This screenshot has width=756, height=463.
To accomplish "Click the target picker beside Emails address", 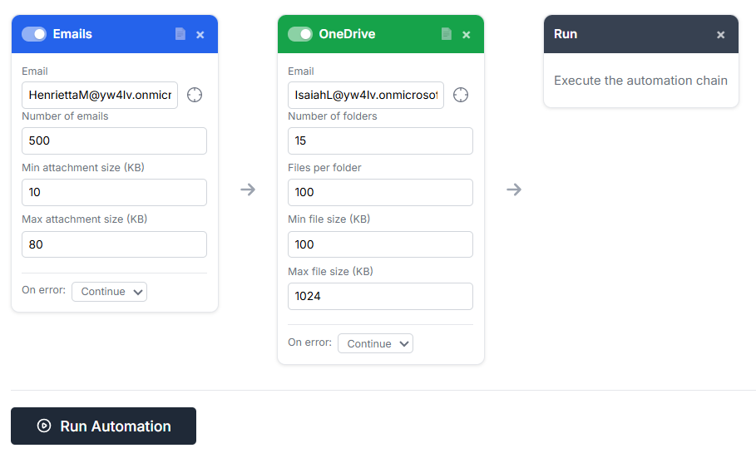I will pyautogui.click(x=195, y=95).
